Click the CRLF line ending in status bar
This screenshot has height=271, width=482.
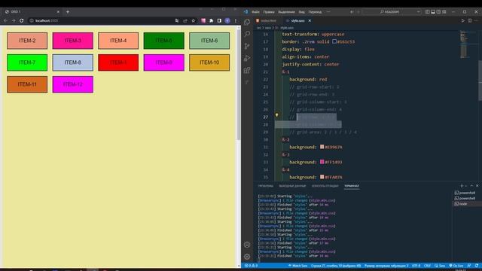[x=427, y=266]
